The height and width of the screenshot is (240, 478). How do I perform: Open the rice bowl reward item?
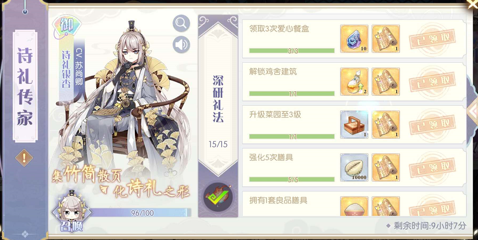(x=354, y=206)
